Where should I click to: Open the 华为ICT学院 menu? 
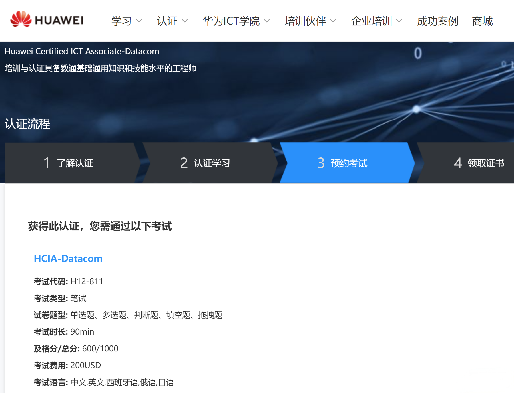click(231, 21)
